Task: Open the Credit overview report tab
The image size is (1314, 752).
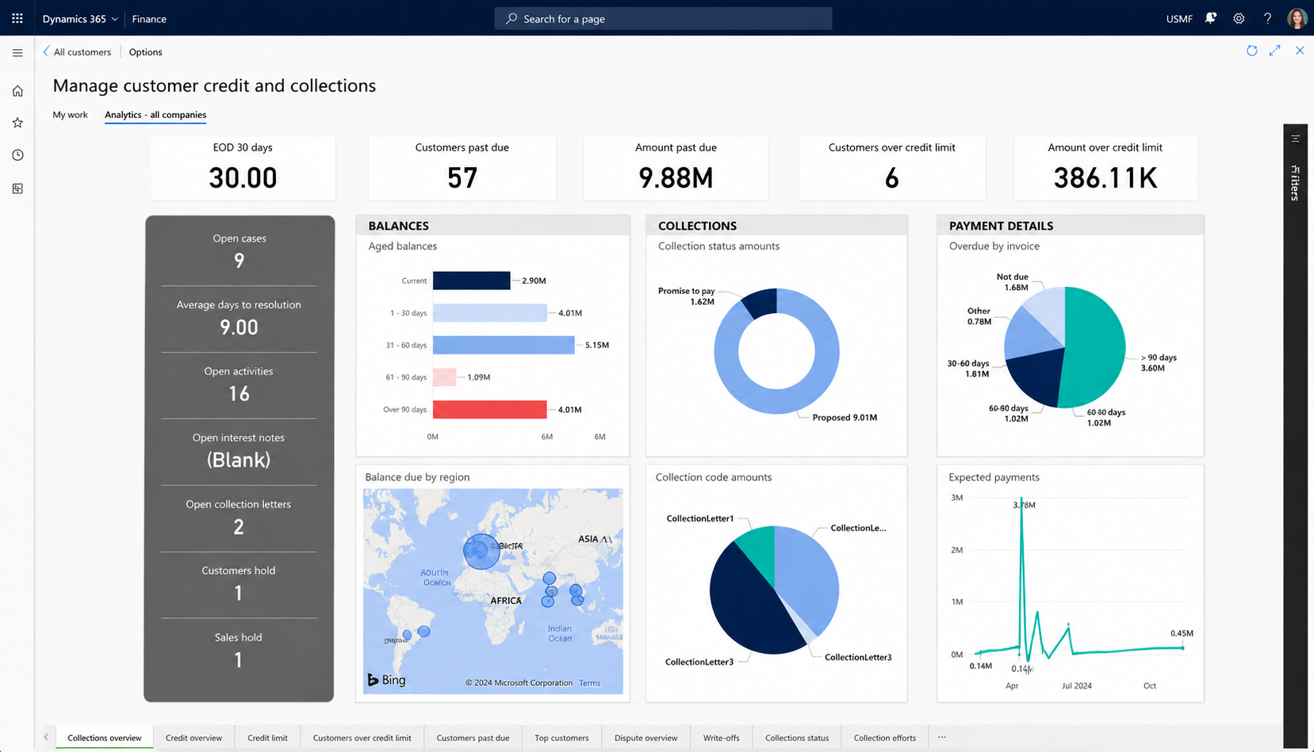Action: (193, 738)
